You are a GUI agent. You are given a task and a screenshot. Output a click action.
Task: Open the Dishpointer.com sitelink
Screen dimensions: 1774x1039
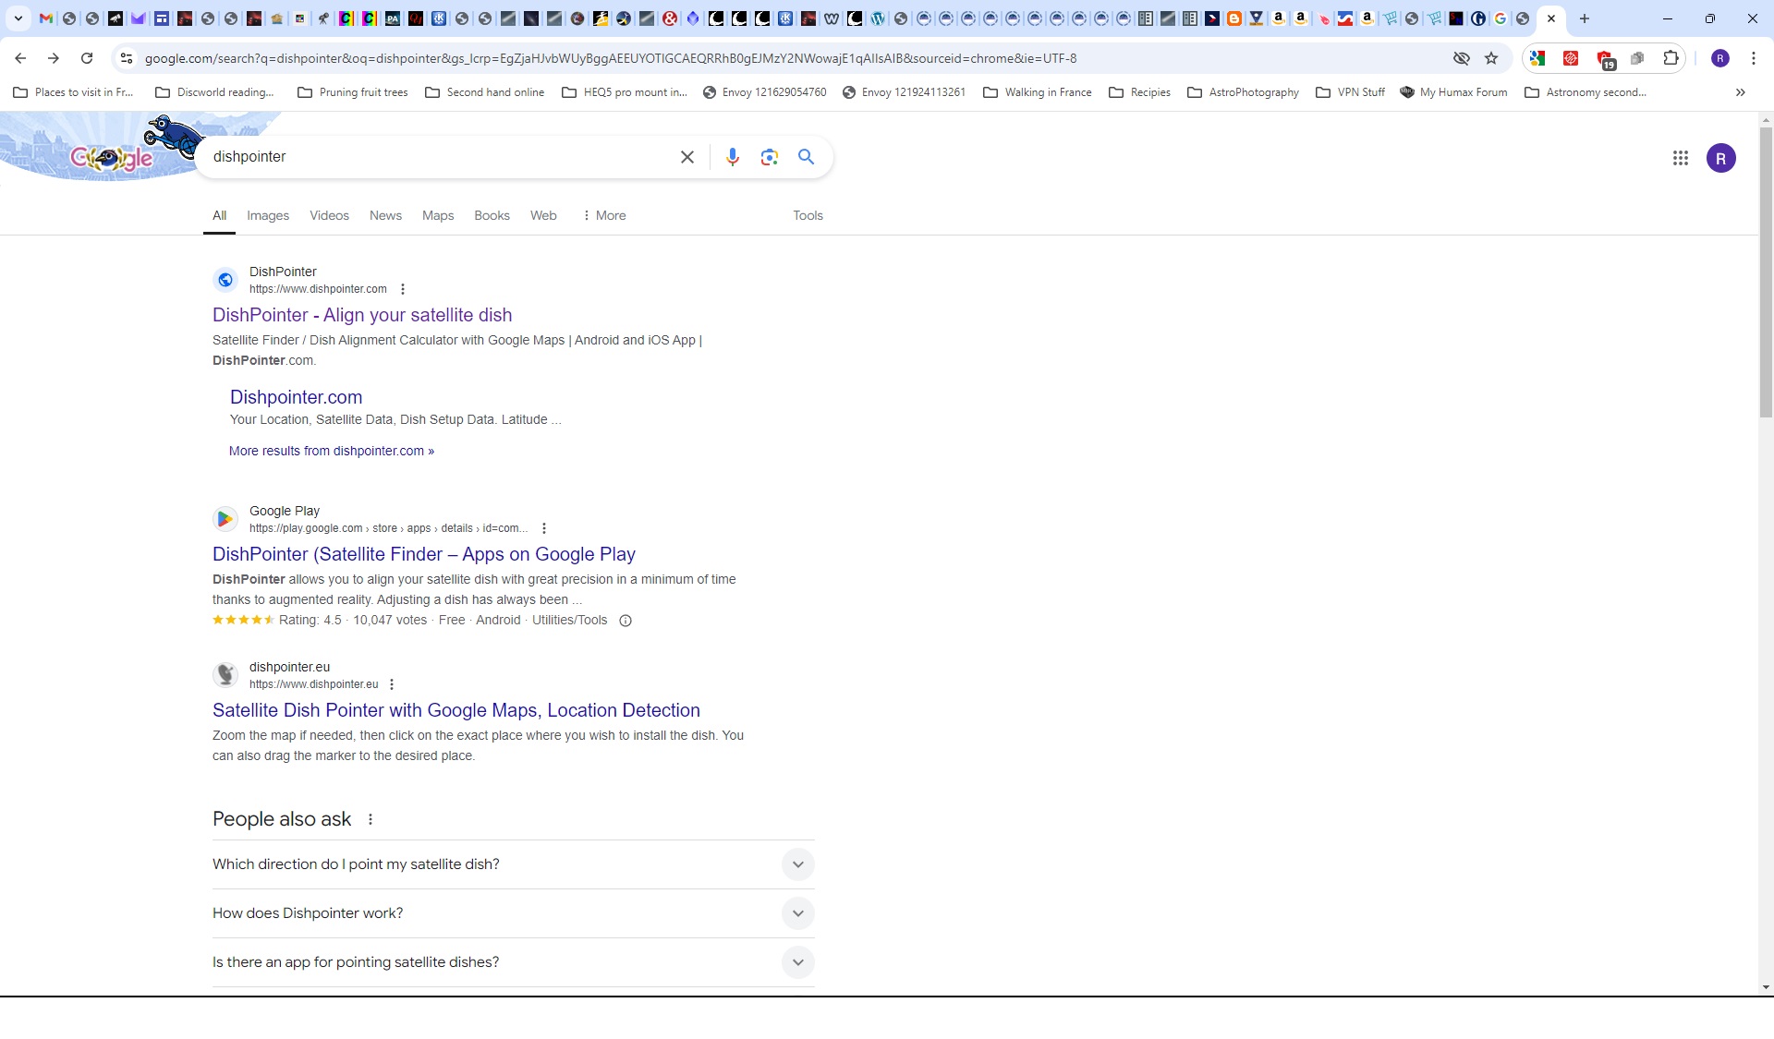(x=296, y=397)
